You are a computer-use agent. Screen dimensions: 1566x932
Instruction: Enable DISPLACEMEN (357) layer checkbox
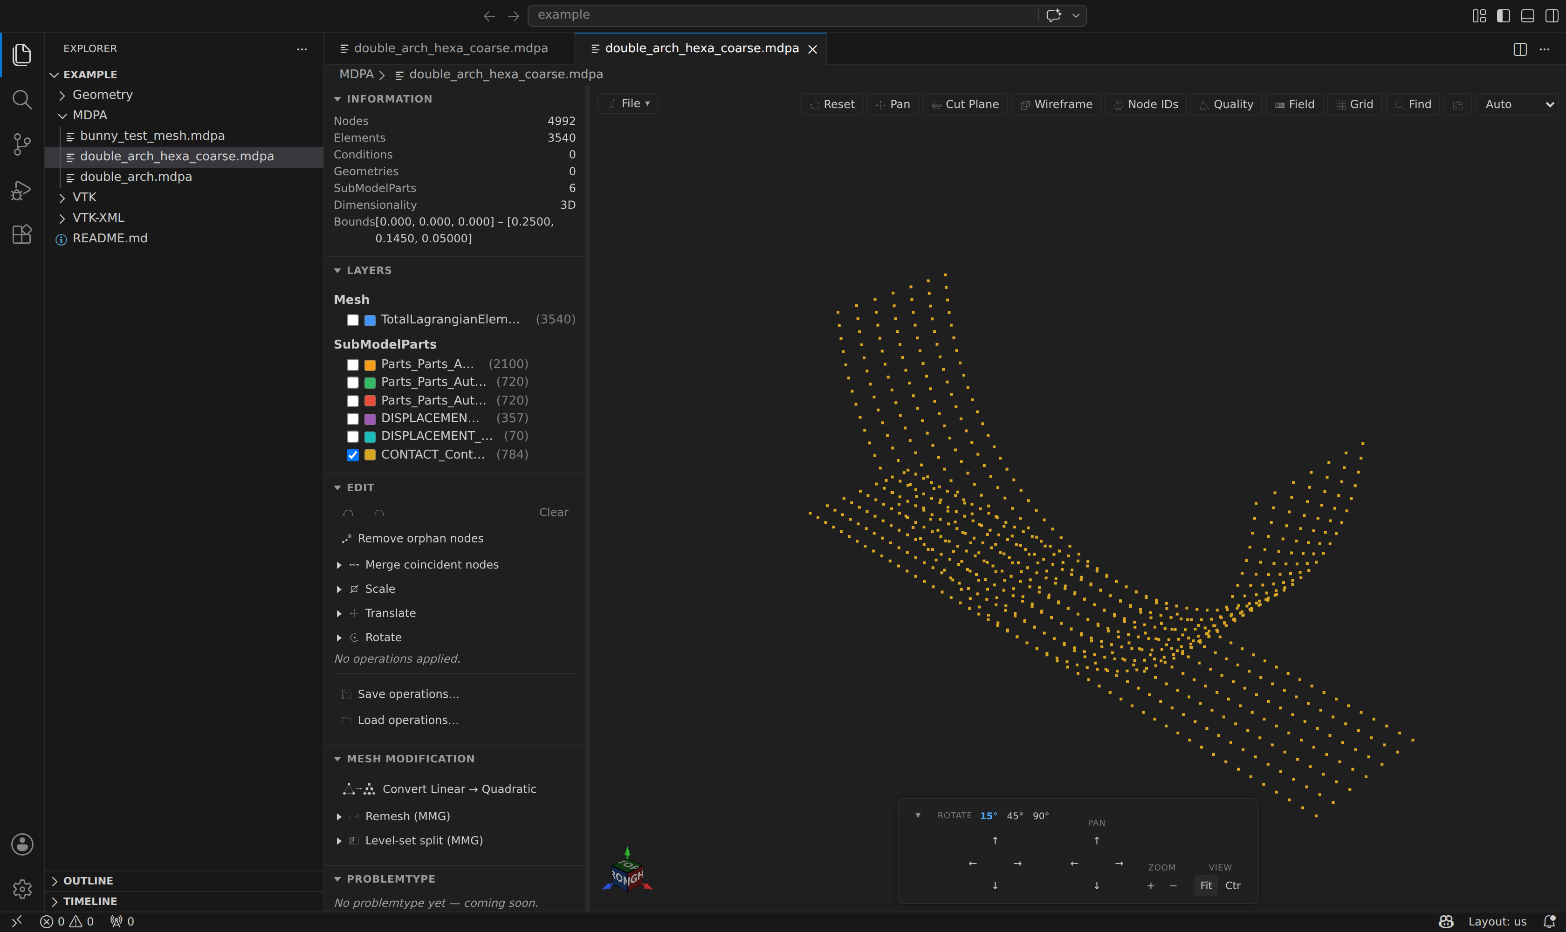click(x=353, y=419)
